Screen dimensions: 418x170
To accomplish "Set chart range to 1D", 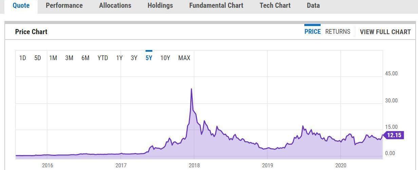I will (22, 58).
